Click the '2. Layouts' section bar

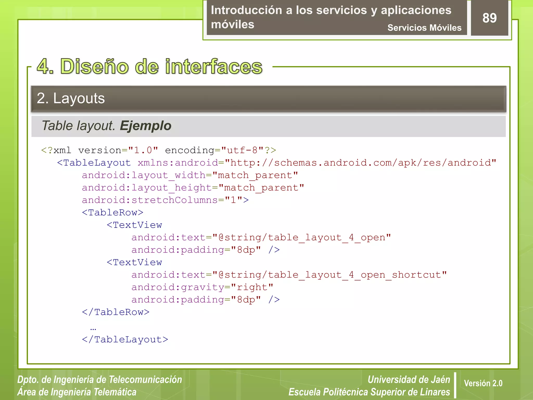pyautogui.click(x=268, y=99)
